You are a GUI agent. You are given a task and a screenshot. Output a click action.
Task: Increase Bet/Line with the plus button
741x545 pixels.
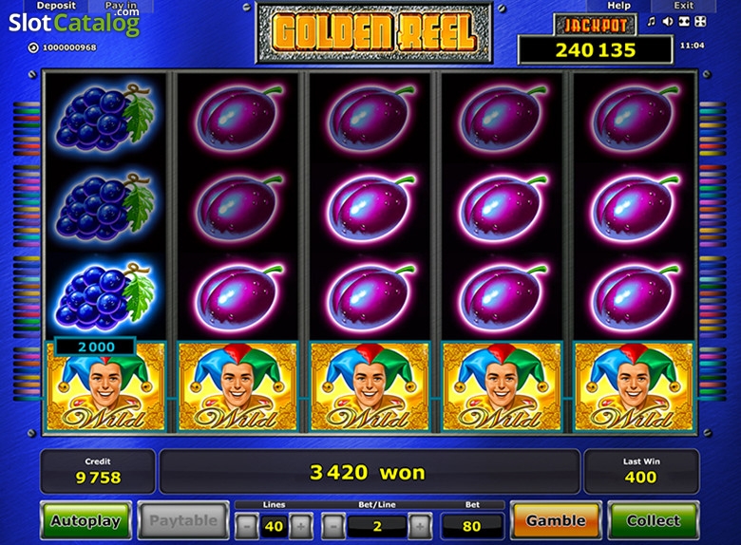click(420, 526)
